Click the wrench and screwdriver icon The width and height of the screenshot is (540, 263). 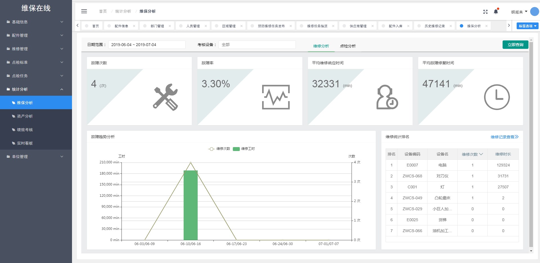[165, 97]
